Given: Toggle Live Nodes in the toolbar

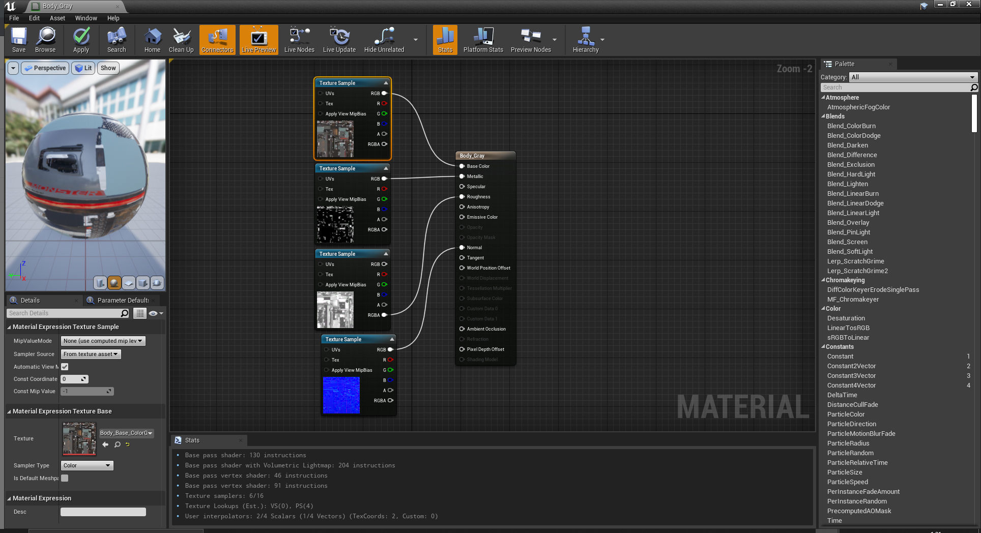Looking at the screenshot, I should click(x=299, y=40).
